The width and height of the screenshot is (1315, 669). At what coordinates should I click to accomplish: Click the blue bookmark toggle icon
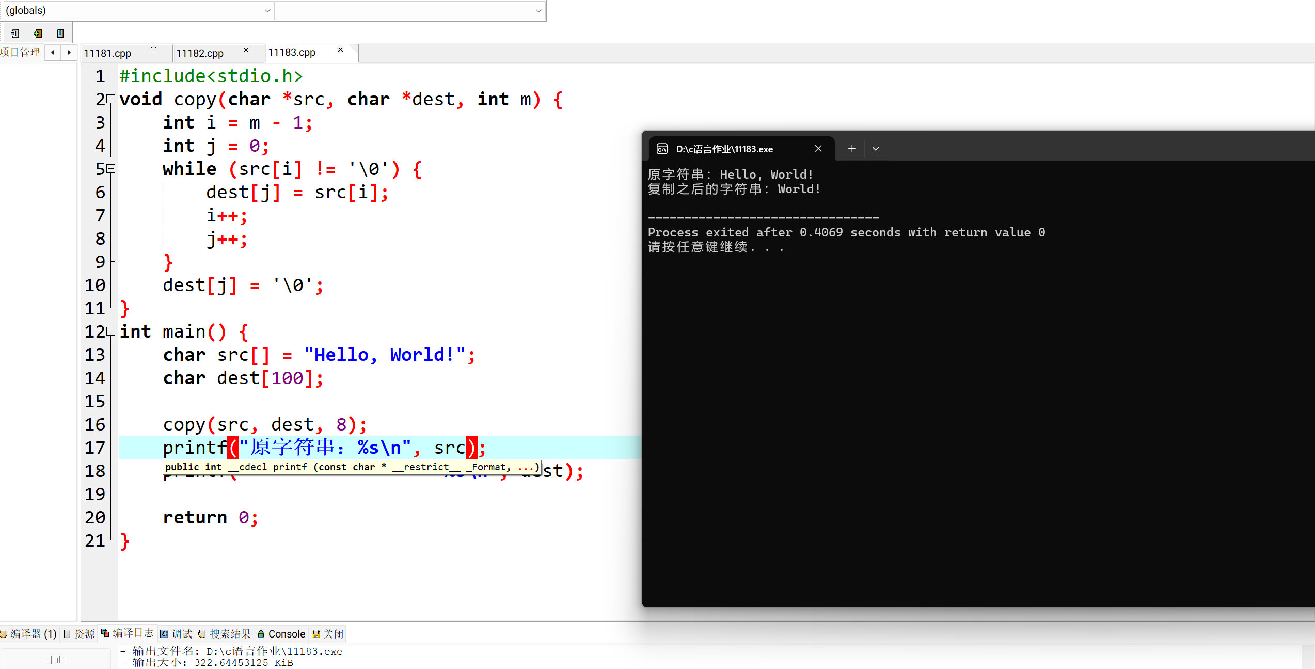click(60, 34)
